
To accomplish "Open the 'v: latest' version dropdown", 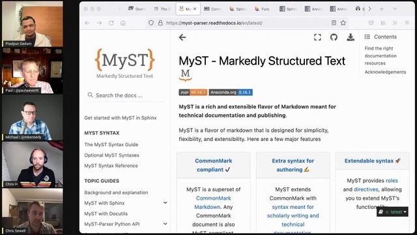I will (x=392, y=211).
